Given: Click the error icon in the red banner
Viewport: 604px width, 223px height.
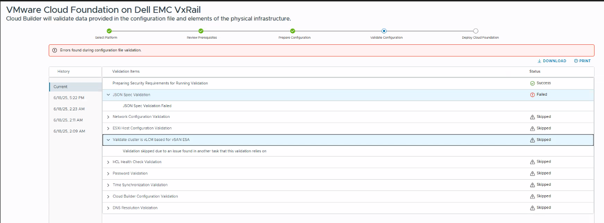Looking at the screenshot, I should 55,50.
